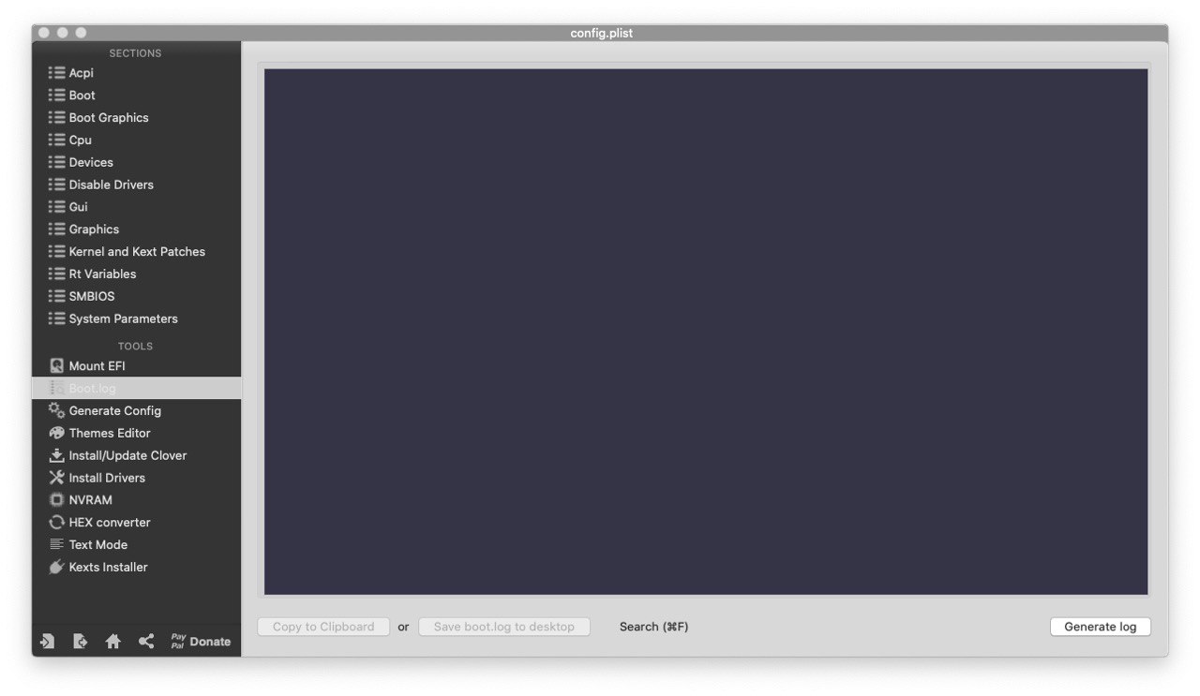Click Save boot.log to desktop
1200x696 pixels.
[504, 627]
